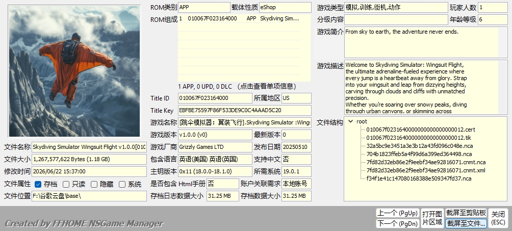Select the 010067F023164000 APP row in ROM组成
Viewport: 512px width, 231px height.
click(239, 19)
